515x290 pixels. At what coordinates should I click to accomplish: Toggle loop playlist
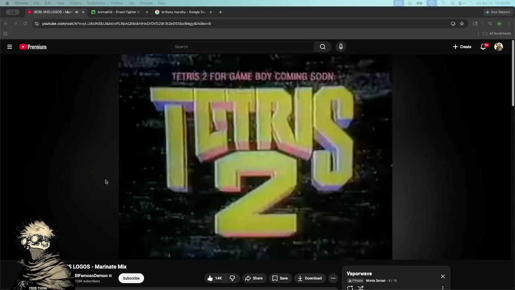[350, 288]
